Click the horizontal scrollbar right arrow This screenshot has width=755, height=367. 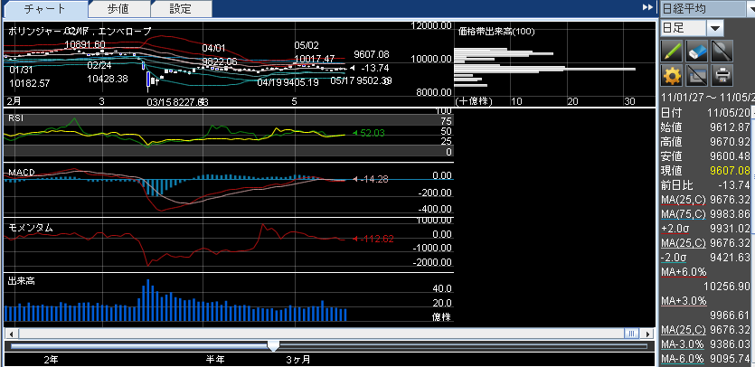pyautogui.click(x=647, y=334)
